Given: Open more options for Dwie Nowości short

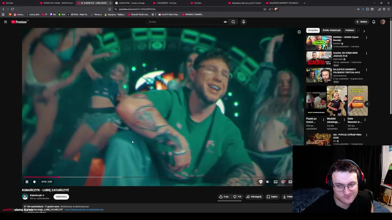Looking at the screenshot, I should 365,120.
